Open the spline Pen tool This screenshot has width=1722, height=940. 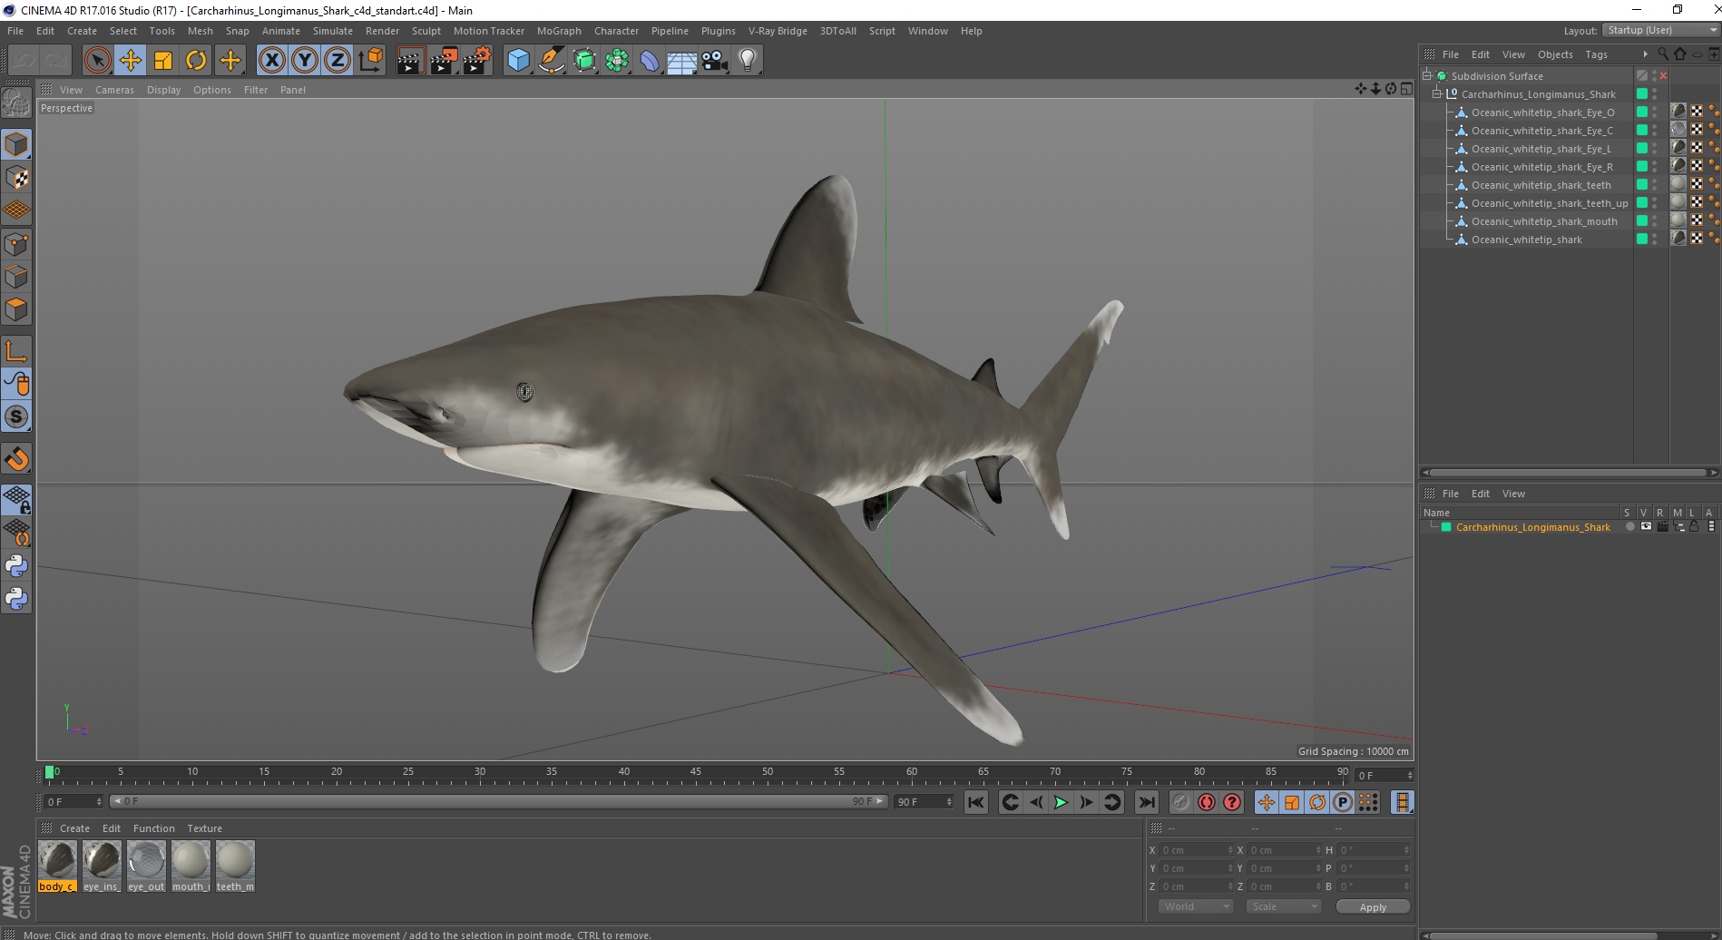[551, 61]
